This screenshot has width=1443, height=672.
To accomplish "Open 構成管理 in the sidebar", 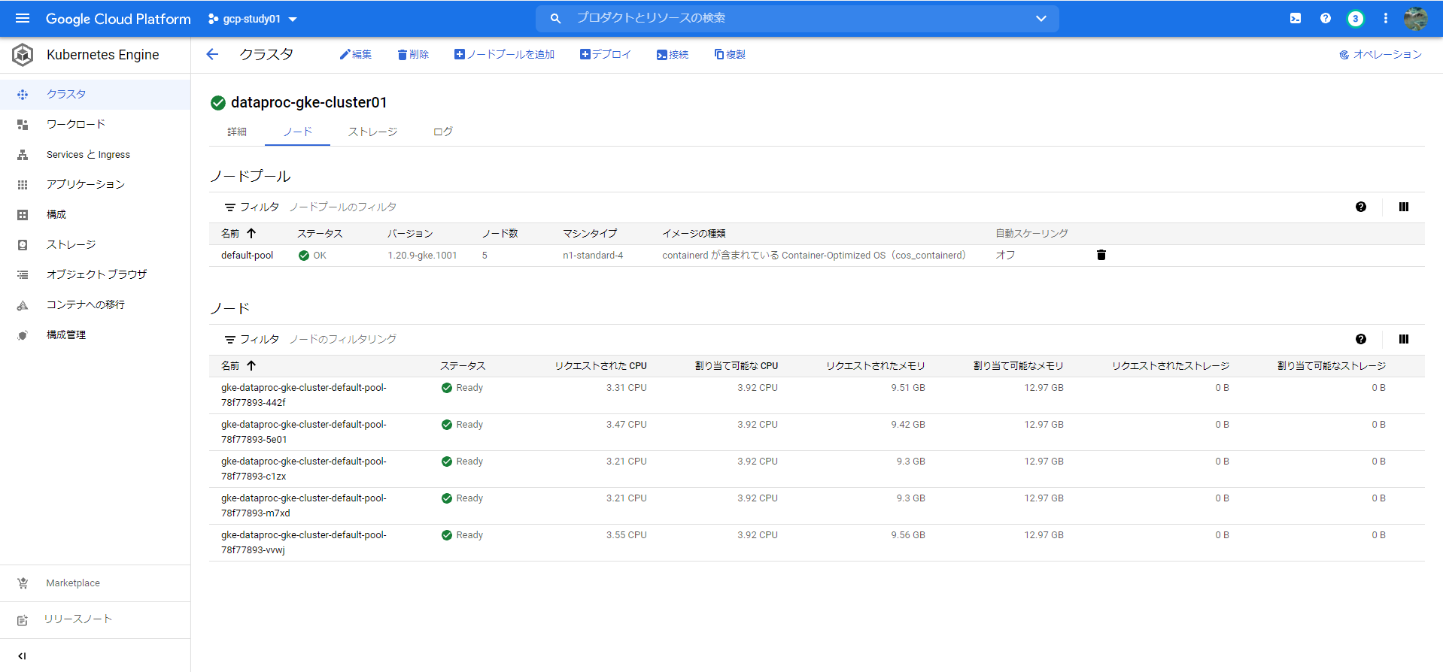I will (95, 335).
